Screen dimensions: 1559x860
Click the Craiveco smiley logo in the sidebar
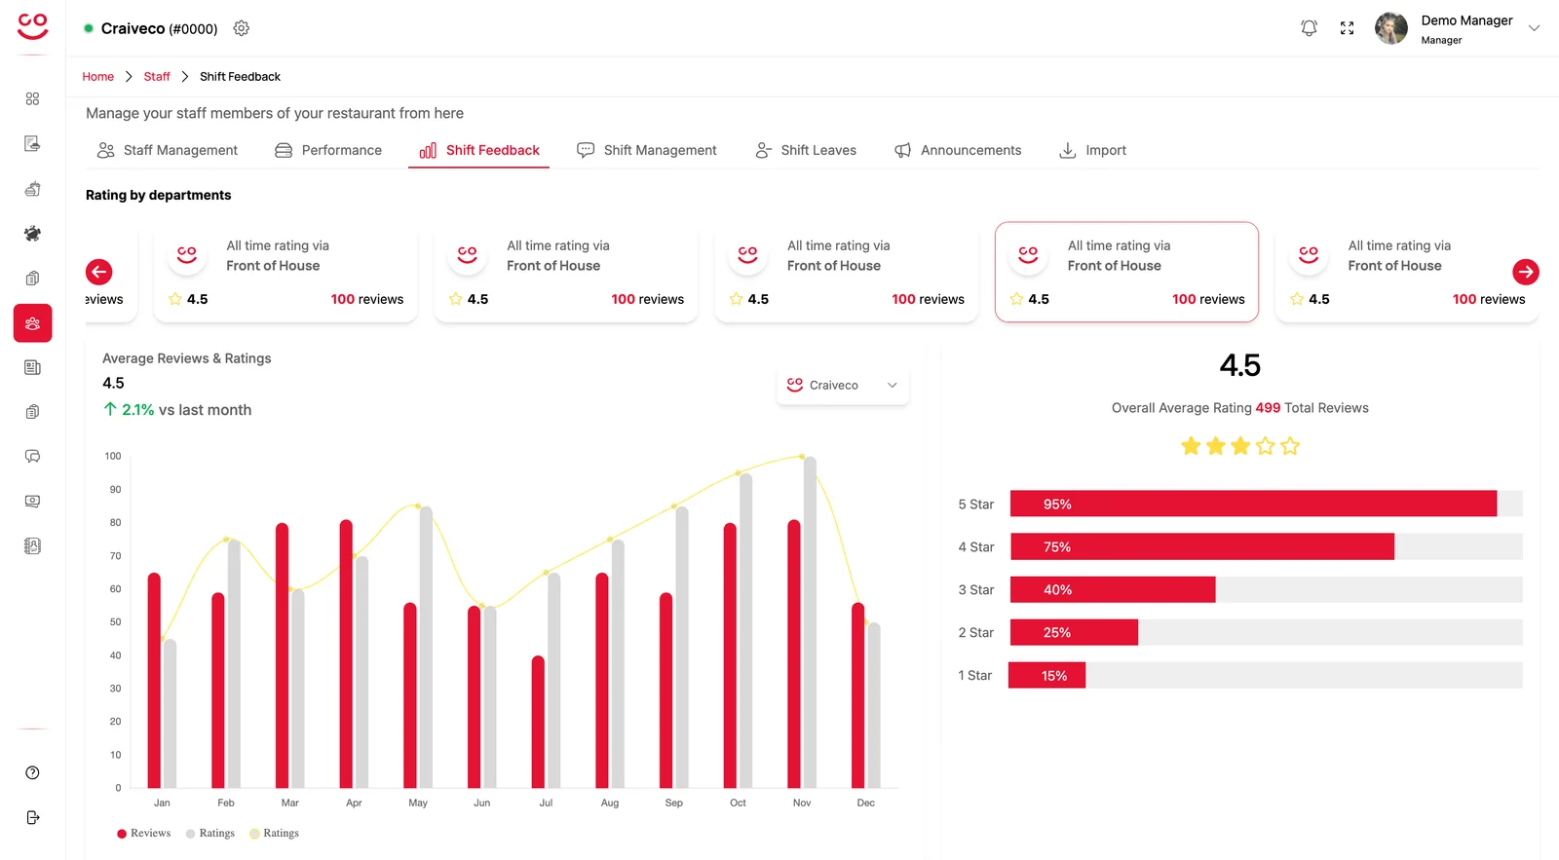32,26
